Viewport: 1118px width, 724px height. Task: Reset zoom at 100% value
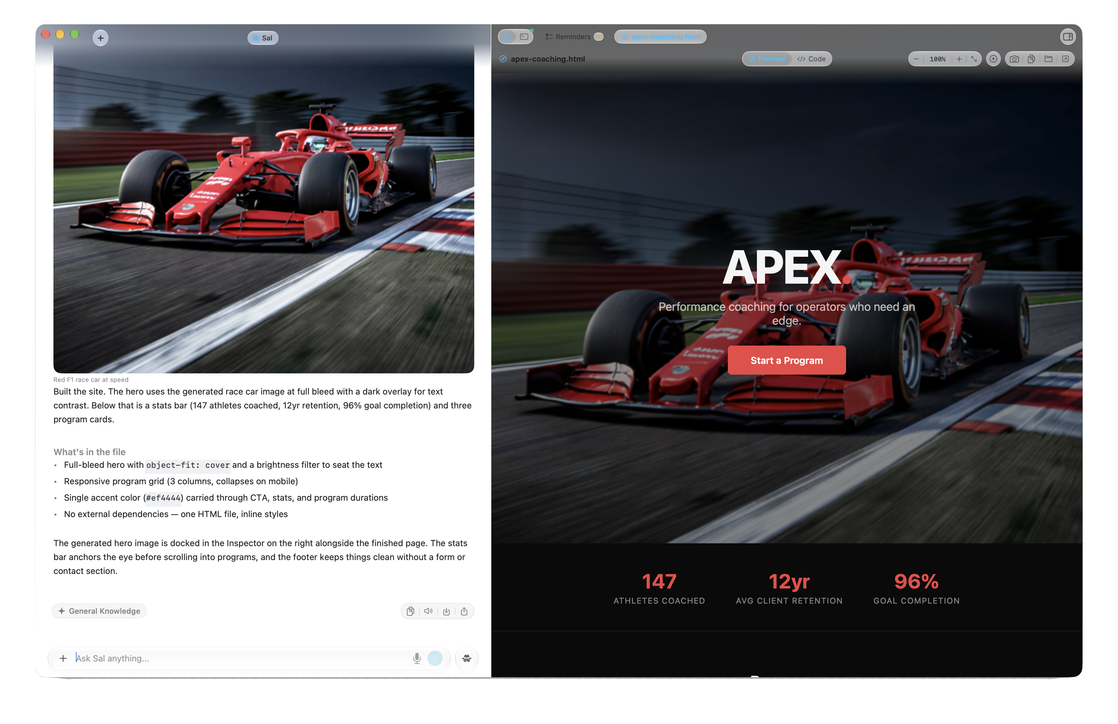937,59
